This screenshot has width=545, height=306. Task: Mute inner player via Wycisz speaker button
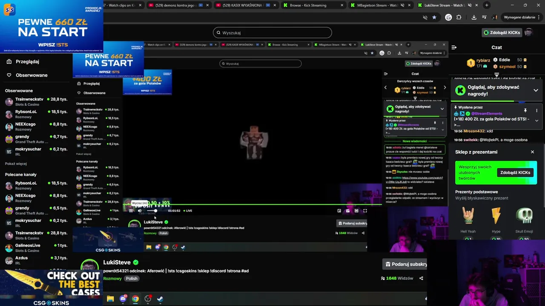coord(140,211)
